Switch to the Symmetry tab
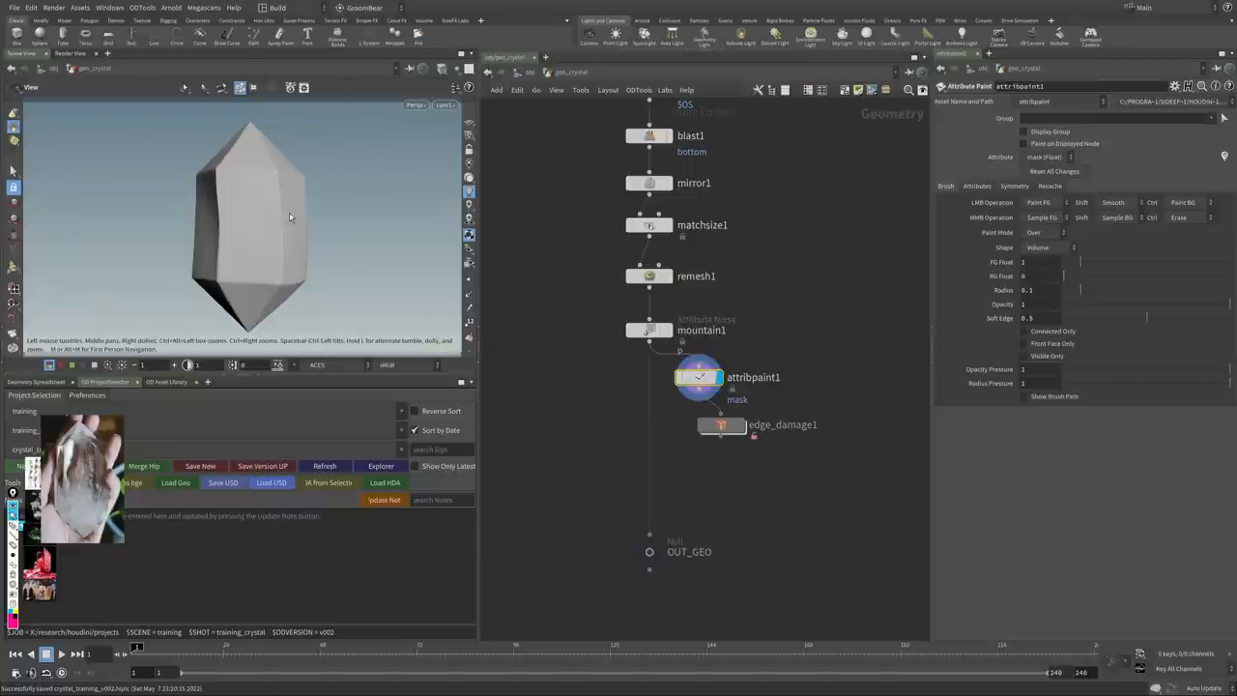The width and height of the screenshot is (1237, 696). (x=1015, y=186)
